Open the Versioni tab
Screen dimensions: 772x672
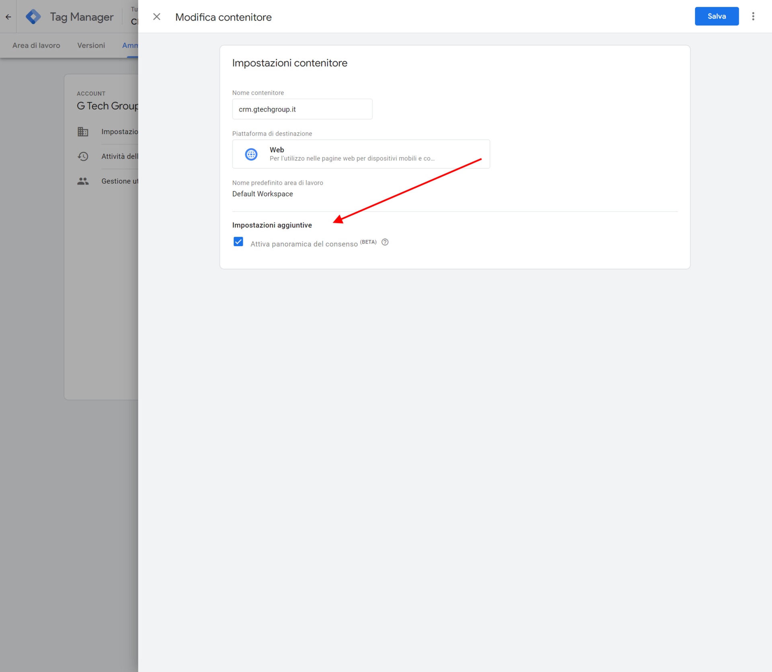(x=91, y=45)
